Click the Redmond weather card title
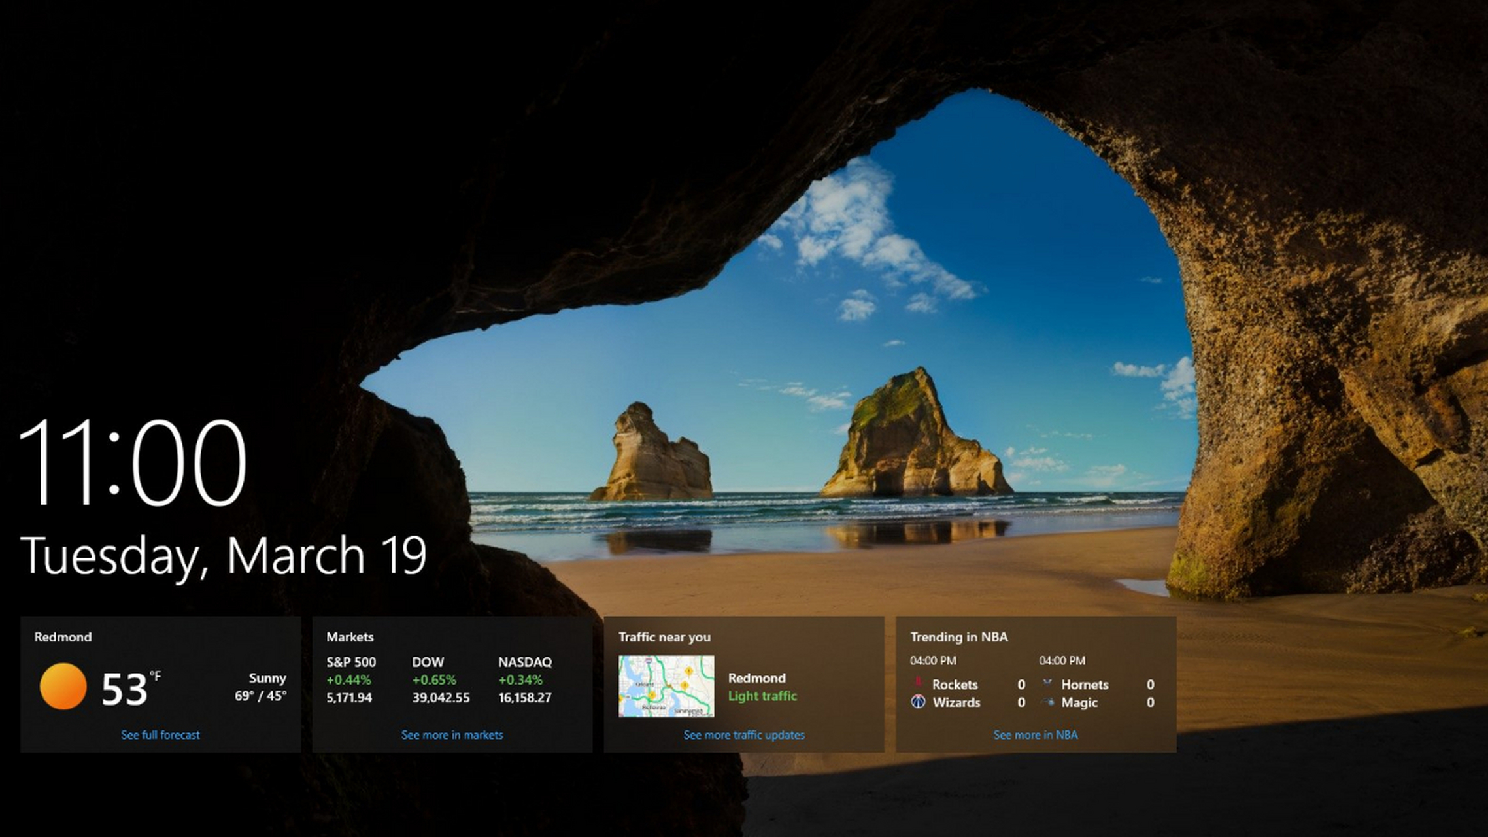 (x=63, y=637)
